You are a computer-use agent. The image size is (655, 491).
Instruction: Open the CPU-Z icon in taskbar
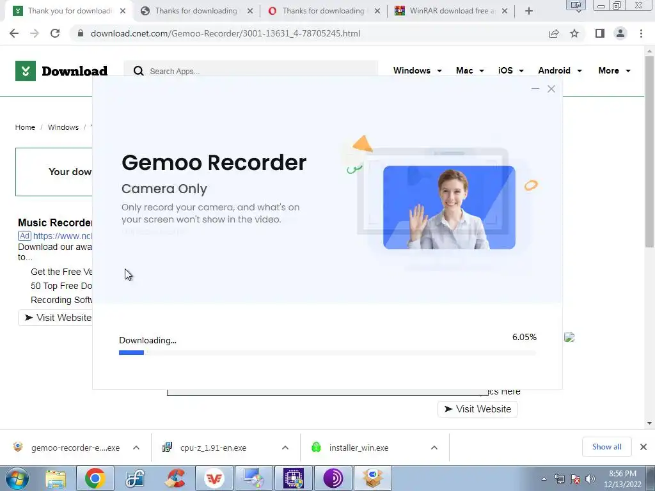click(x=294, y=478)
